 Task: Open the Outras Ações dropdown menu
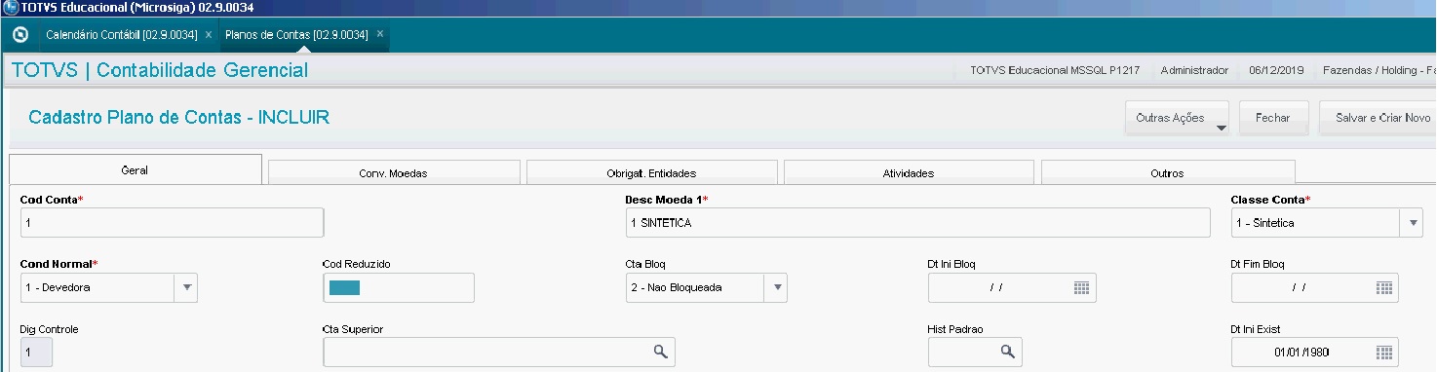pyautogui.click(x=1177, y=118)
